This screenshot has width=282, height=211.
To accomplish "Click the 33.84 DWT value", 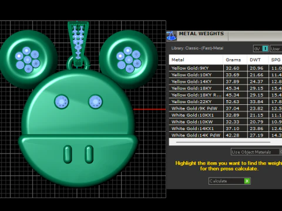I will click(256, 101).
